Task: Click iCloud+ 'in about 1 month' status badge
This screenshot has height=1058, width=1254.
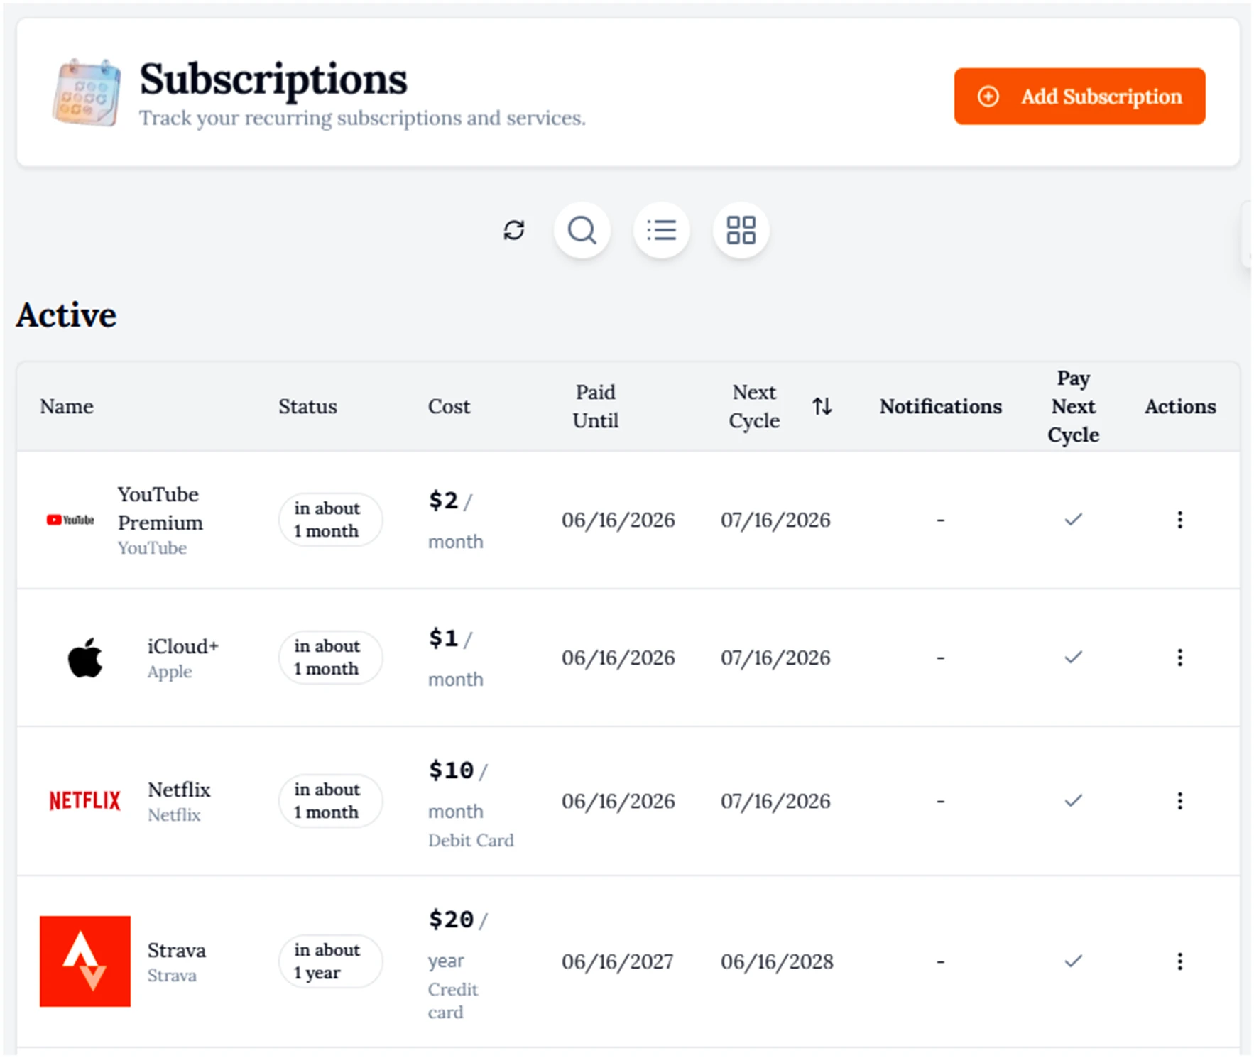Action: coord(330,658)
